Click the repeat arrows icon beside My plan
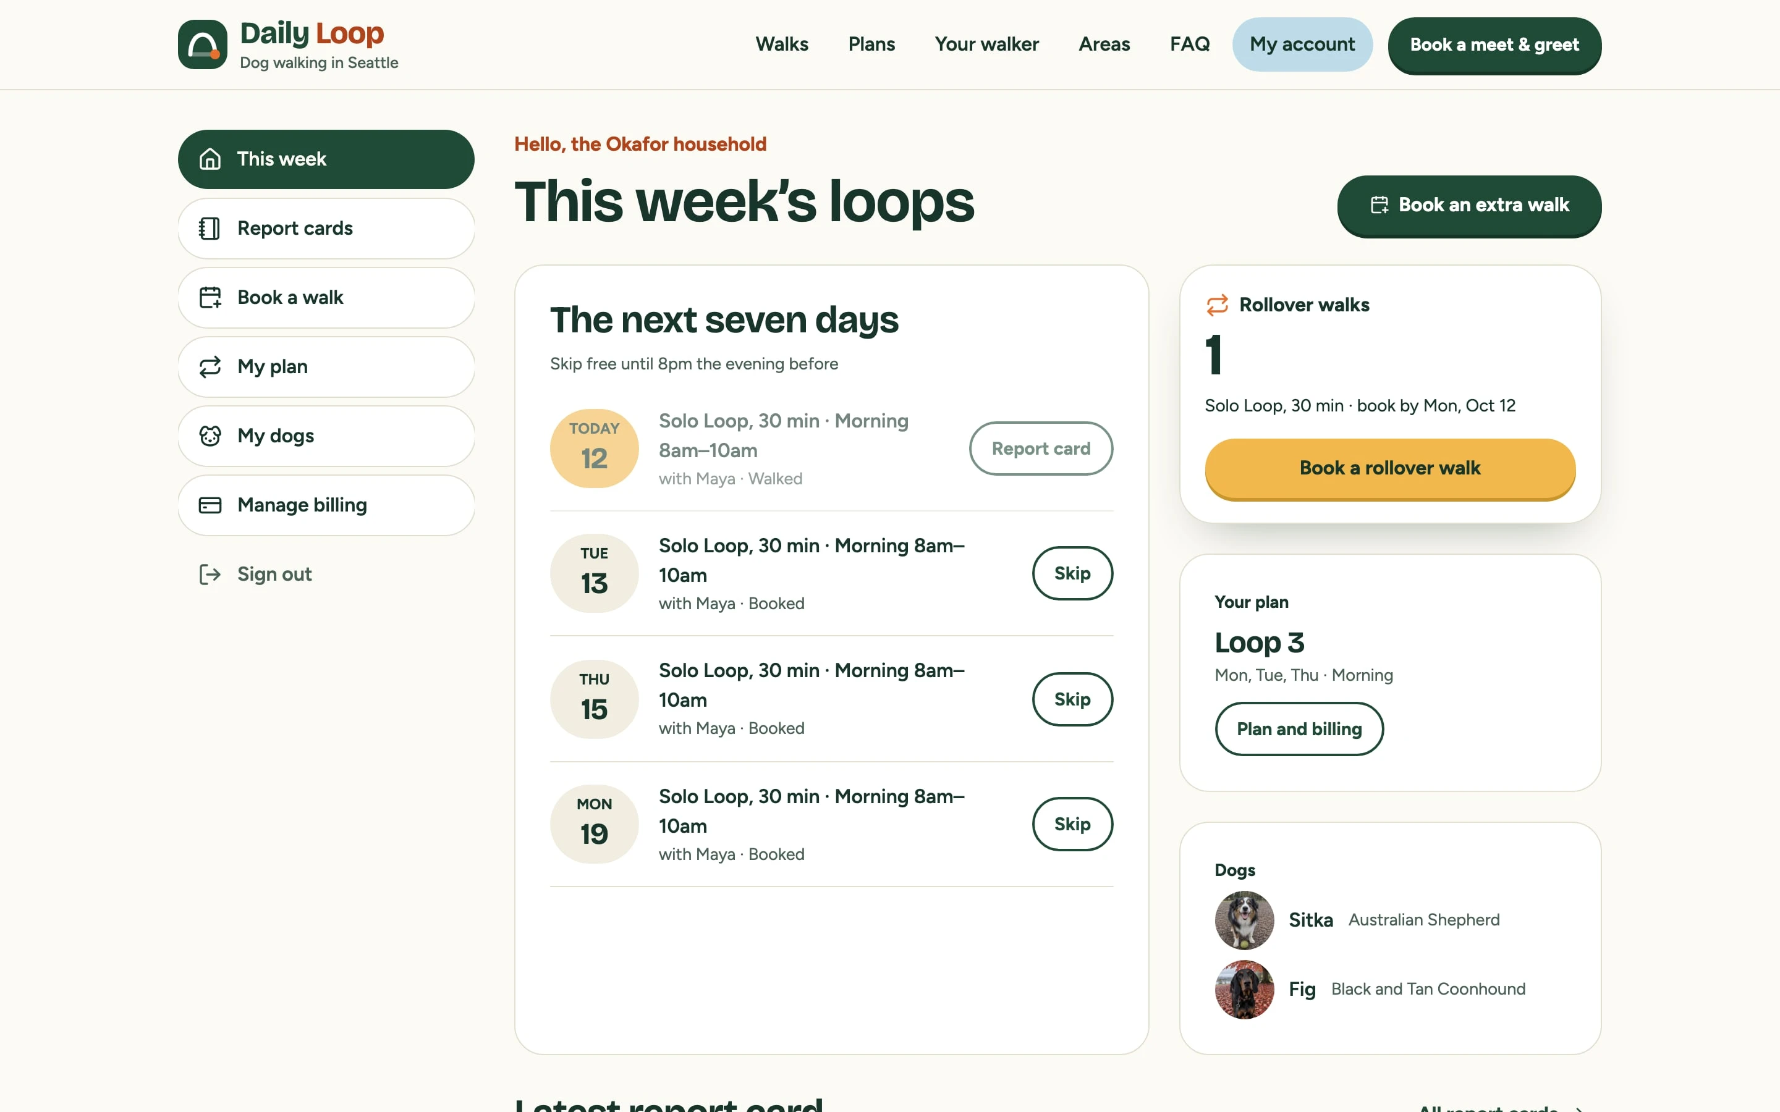Image resolution: width=1780 pixels, height=1112 pixels. tap(210, 366)
